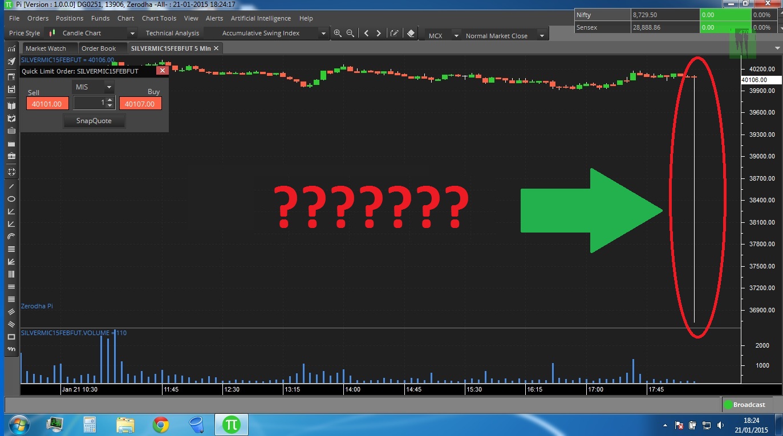Select the ellipse drawing tool
Viewport: 783px width, 436px height.
[11, 199]
